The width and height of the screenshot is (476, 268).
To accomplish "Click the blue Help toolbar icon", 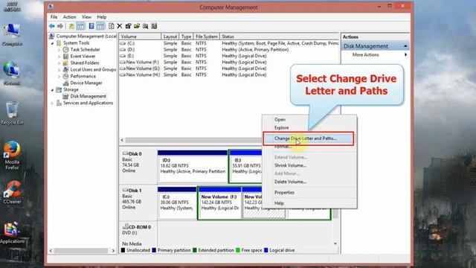I will tap(91, 26).
